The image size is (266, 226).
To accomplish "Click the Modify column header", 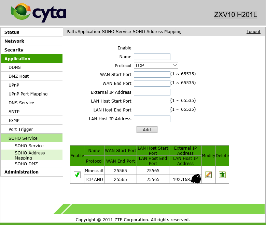I will 209,155.
